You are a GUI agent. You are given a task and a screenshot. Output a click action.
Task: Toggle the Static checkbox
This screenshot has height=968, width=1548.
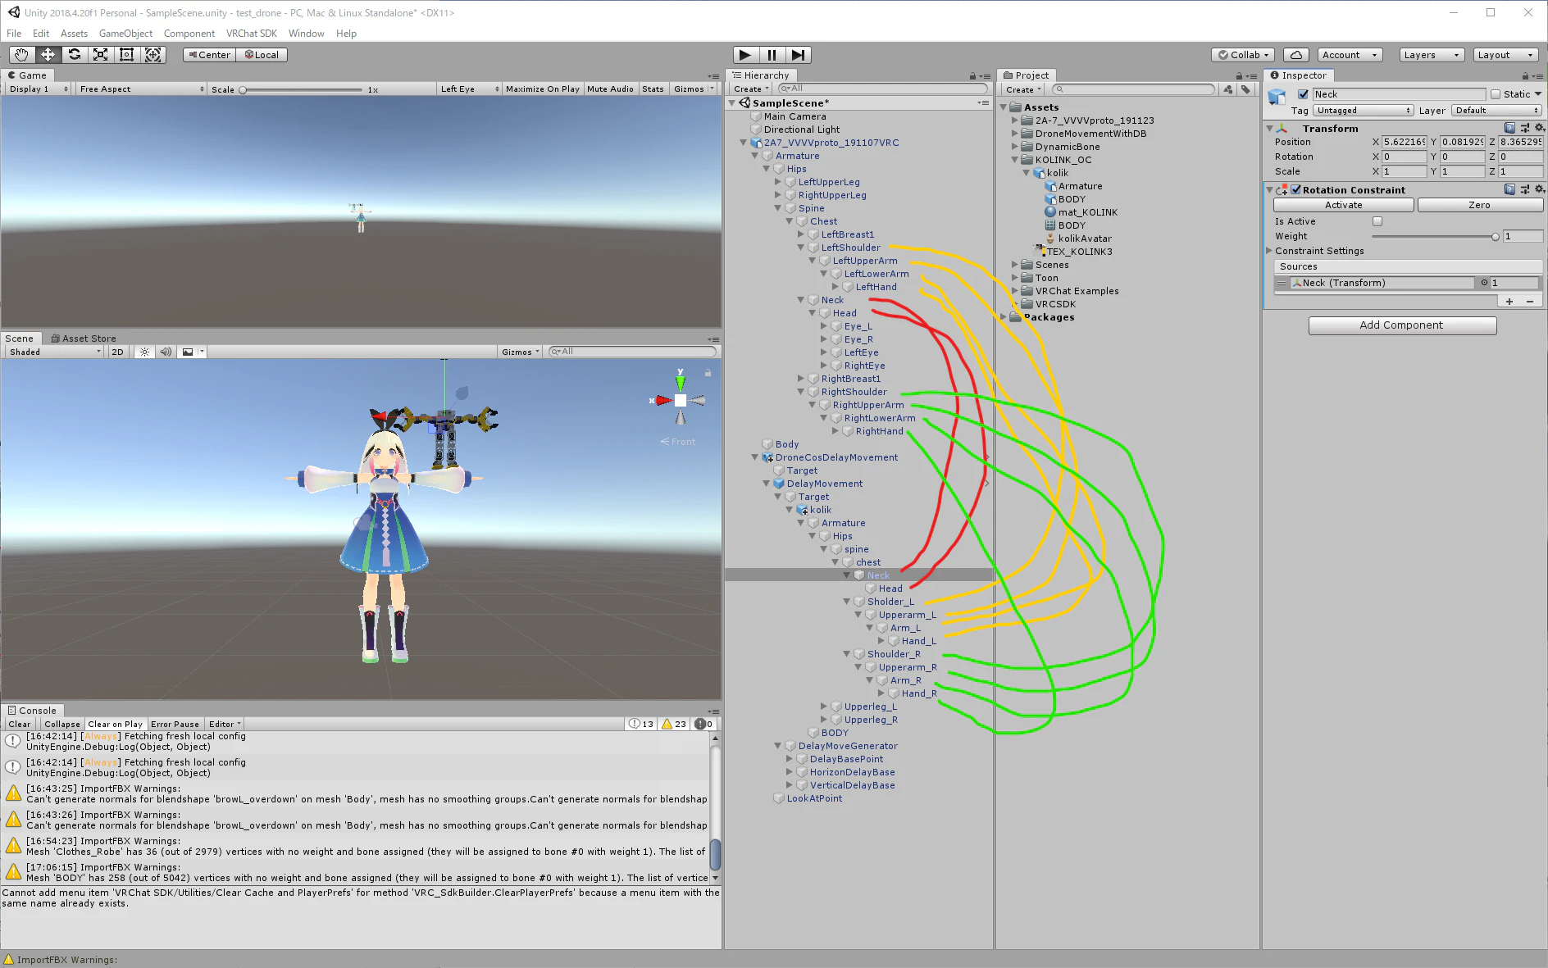[x=1496, y=94]
